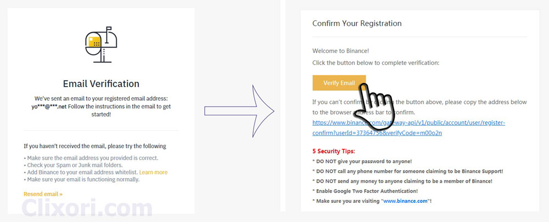549x222 pixels.
Task: Click the Confirm Your Registration heading
Action: coord(357,24)
